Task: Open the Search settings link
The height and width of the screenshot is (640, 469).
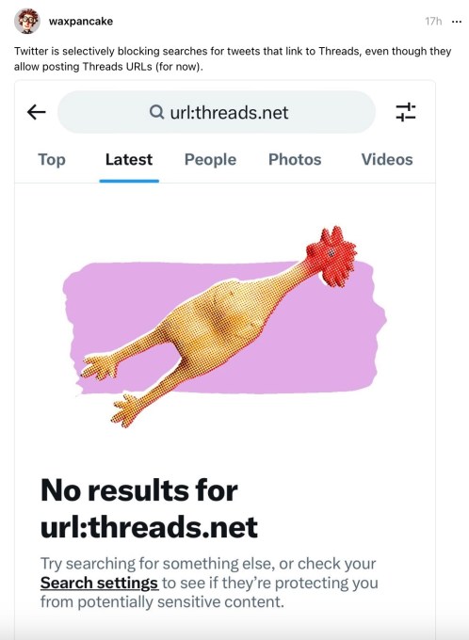Action: click(x=99, y=583)
